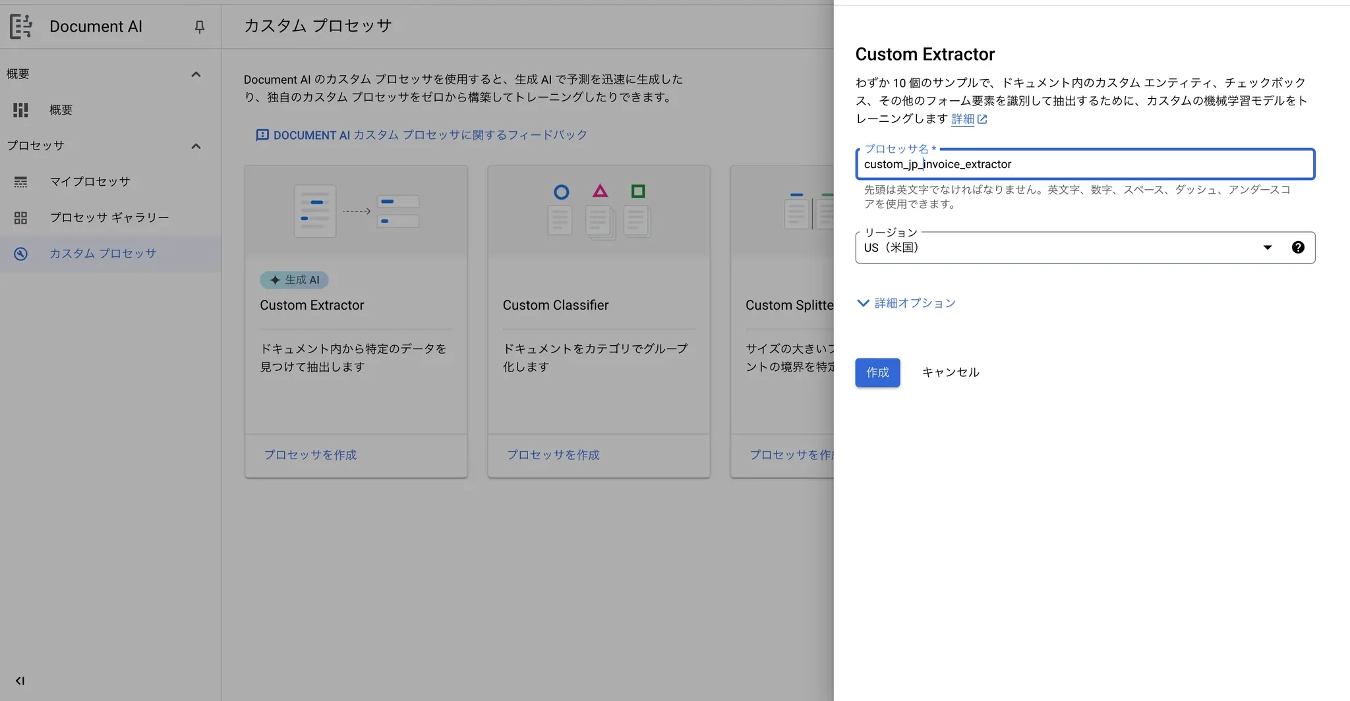Open the 詳細 learn-more link
1350x701 pixels.
pyautogui.click(x=962, y=119)
